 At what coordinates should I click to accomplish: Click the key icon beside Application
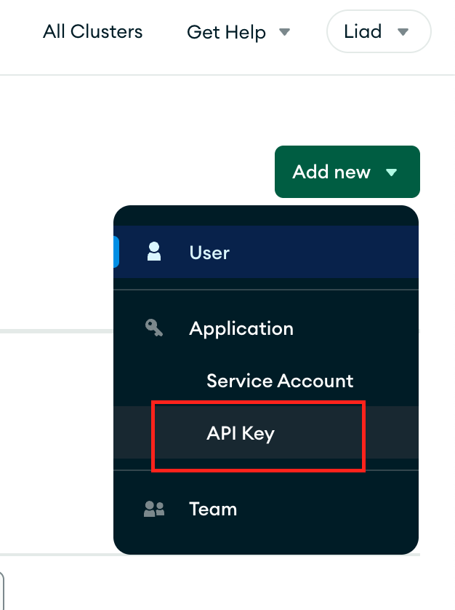pyautogui.click(x=154, y=328)
